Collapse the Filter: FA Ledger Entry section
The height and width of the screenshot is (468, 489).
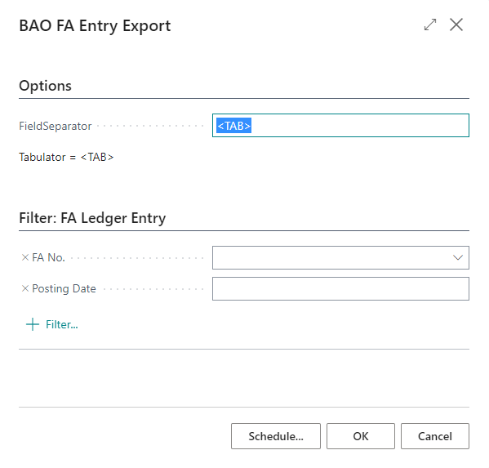tap(92, 218)
